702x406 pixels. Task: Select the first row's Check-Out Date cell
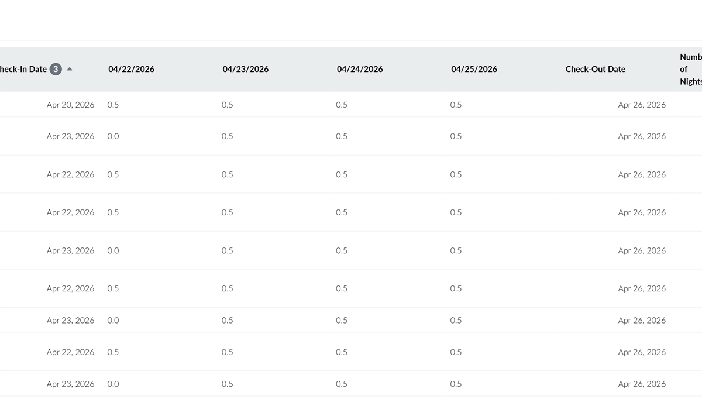641,105
